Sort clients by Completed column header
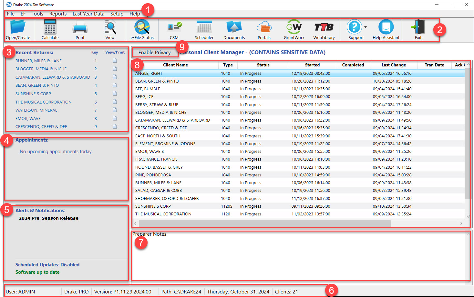474x297 pixels. point(353,65)
